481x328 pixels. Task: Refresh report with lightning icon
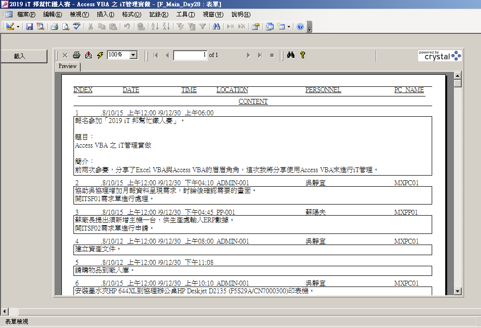tap(100, 55)
